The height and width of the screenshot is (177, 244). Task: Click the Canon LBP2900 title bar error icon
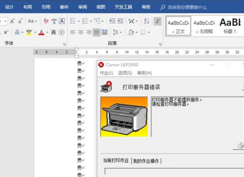[101, 65]
